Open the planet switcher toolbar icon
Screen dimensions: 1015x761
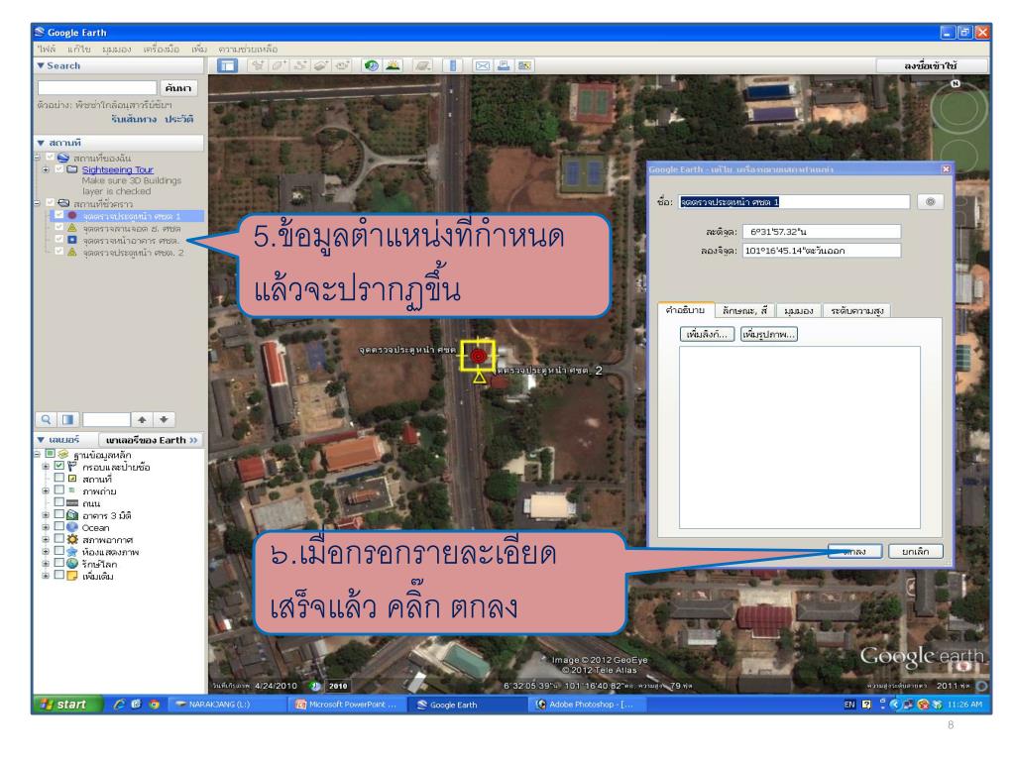coord(422,65)
